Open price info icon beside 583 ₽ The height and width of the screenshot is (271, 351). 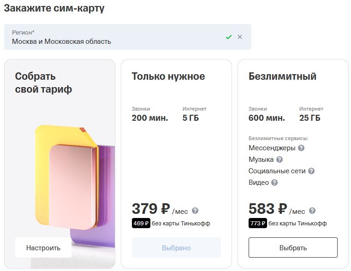click(312, 211)
